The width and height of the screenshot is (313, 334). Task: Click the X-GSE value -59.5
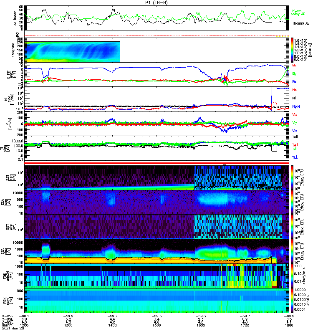click(x=156, y=316)
